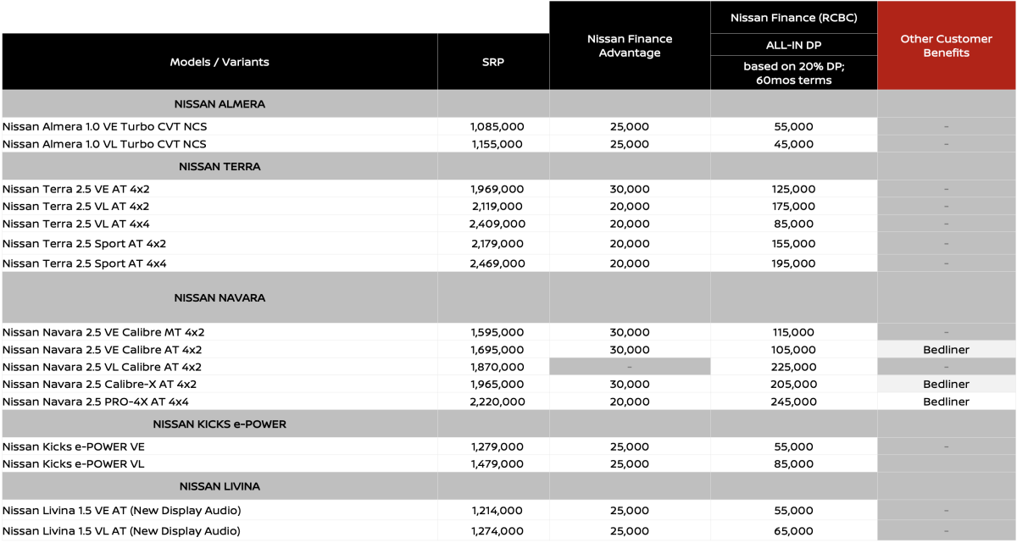Click Nissan Terra 2.5 Sport AT 4x4 row label
This screenshot has width=1017, height=543.
tap(85, 263)
